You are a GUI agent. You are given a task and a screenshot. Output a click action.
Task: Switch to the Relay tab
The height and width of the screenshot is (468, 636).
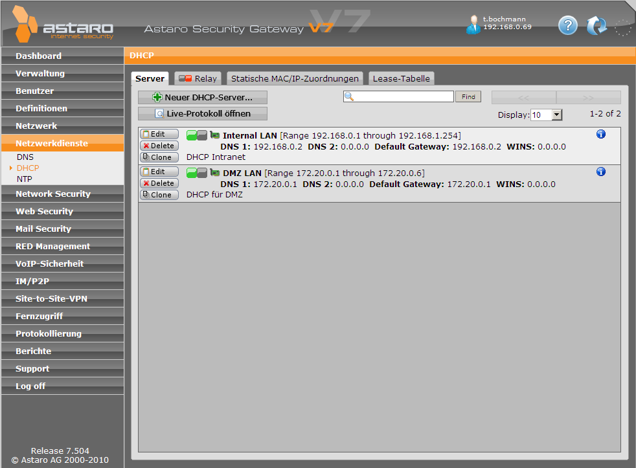pyautogui.click(x=198, y=78)
